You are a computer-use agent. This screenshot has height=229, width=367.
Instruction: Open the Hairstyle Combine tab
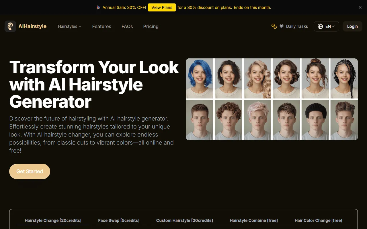coord(254,220)
